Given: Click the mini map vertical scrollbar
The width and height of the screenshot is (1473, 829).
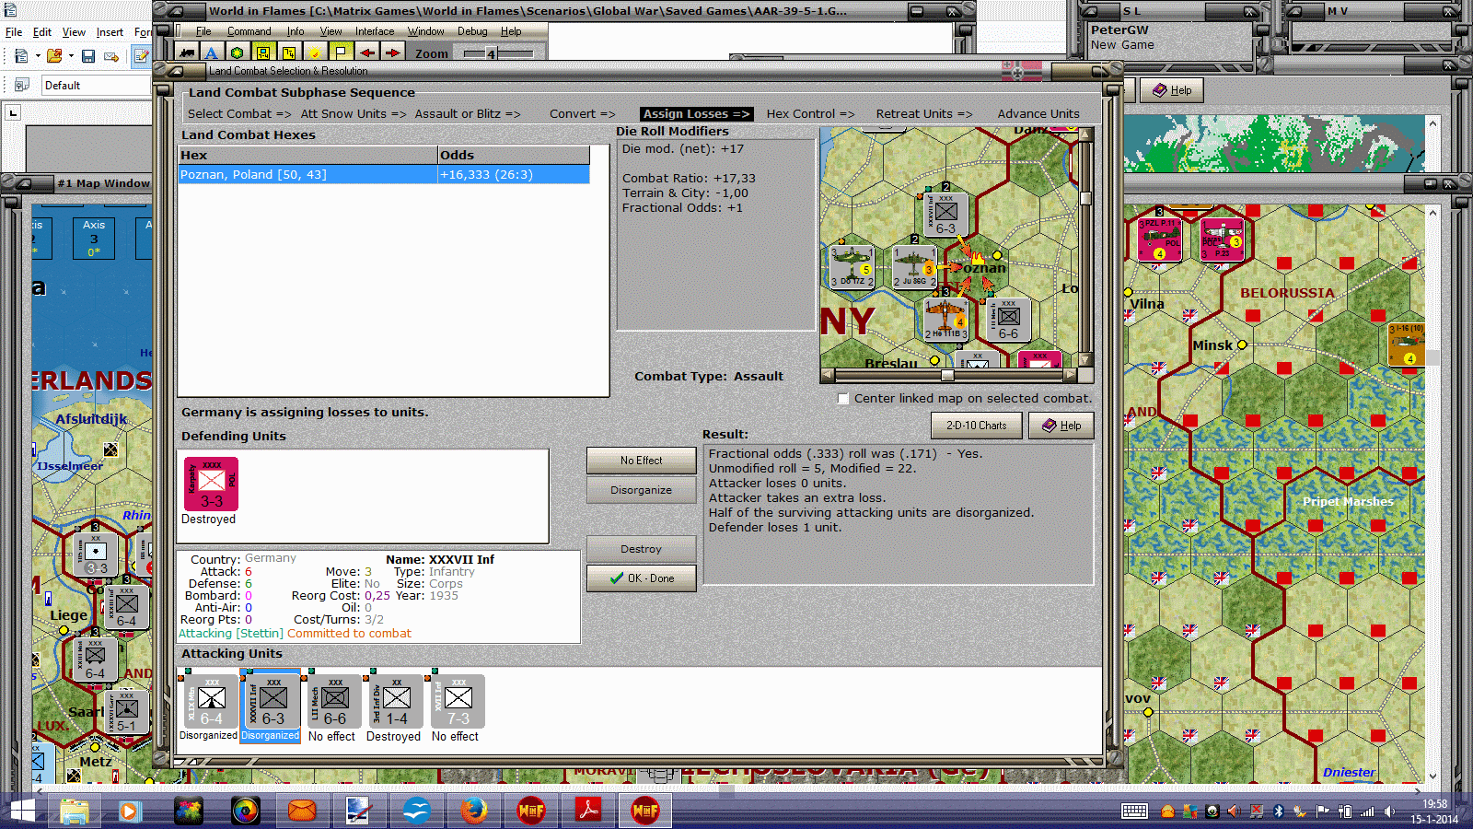Looking at the screenshot, I should click(x=1086, y=246).
